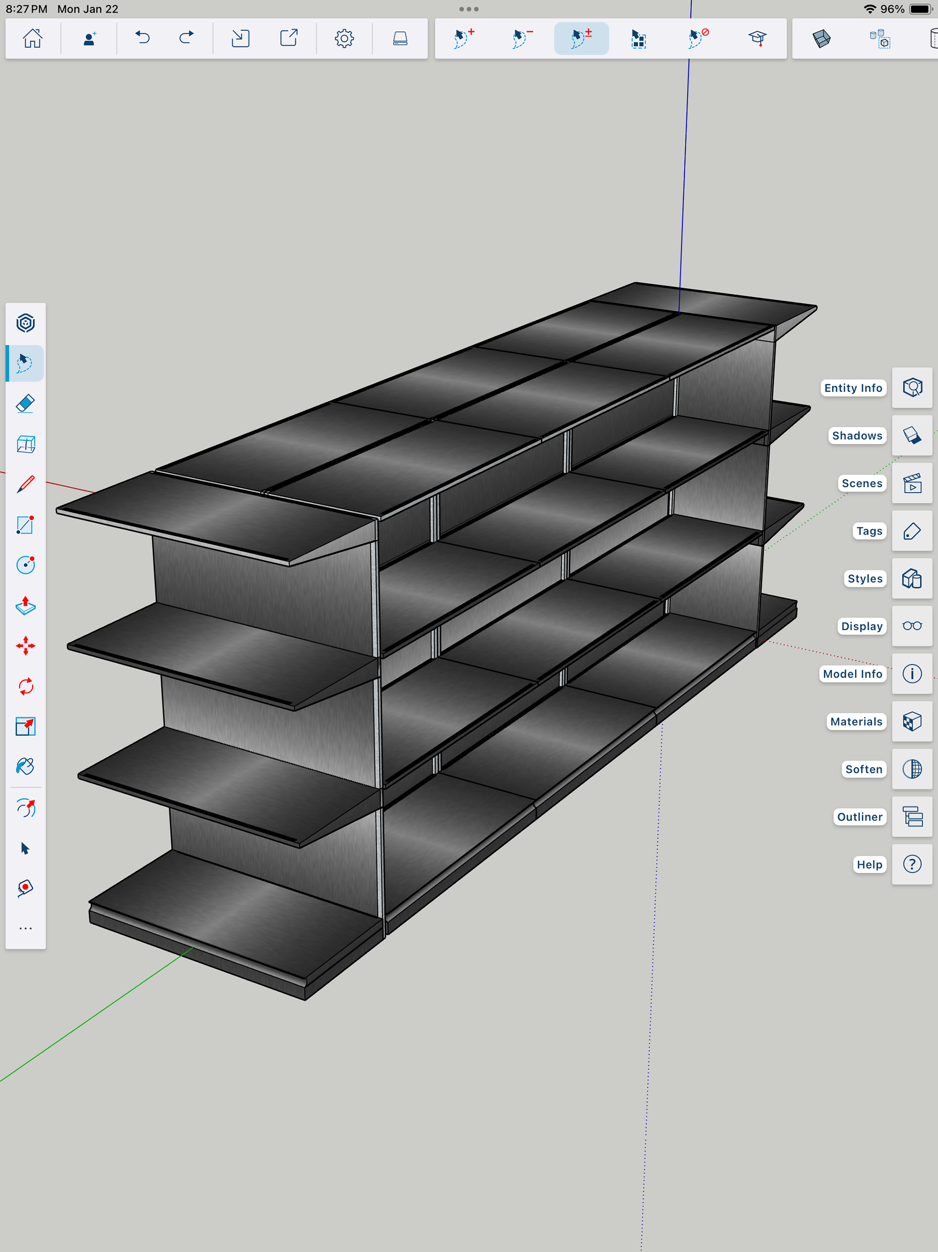Toggle add/subtract selection mode
This screenshot has width=938, height=1252.
click(x=581, y=39)
